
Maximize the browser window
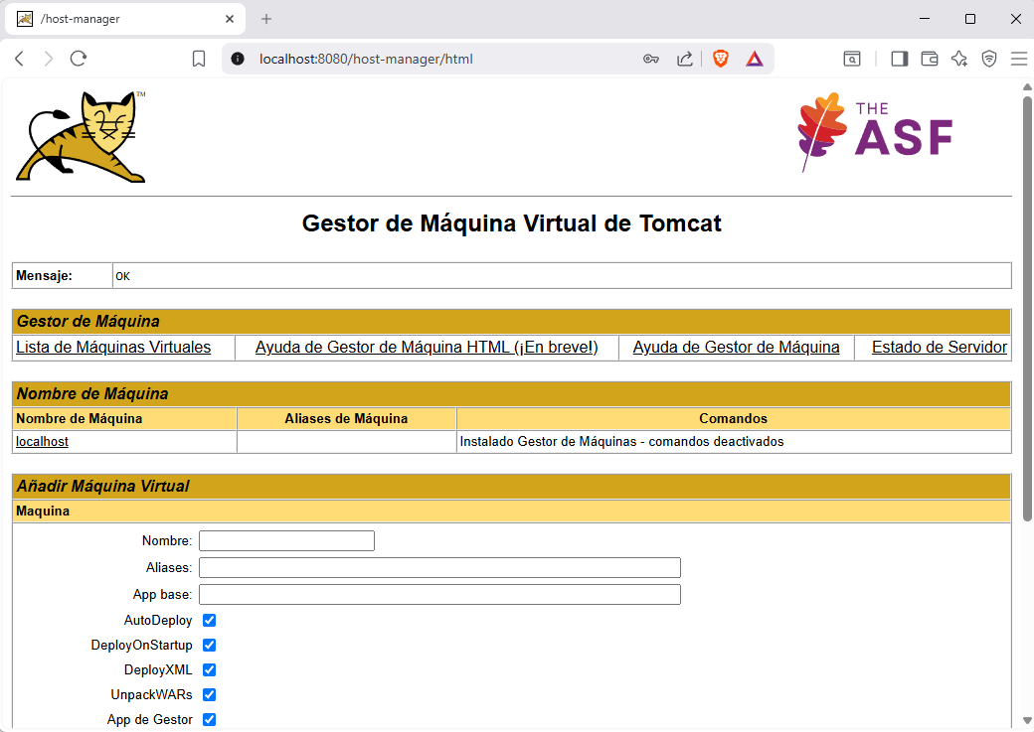point(970,19)
